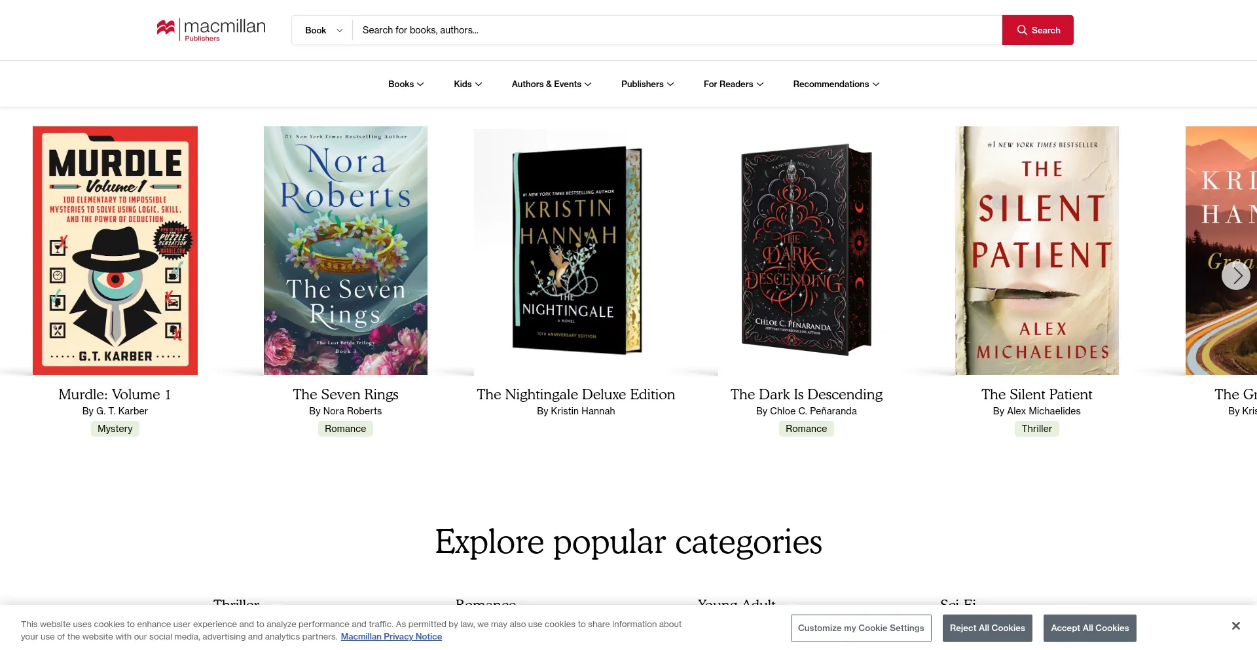This screenshot has height=650, width=1257.
Task: Click the red Search button
Action: [1037, 30]
